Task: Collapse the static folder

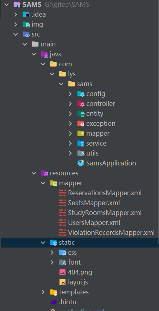Action: (x=43, y=243)
